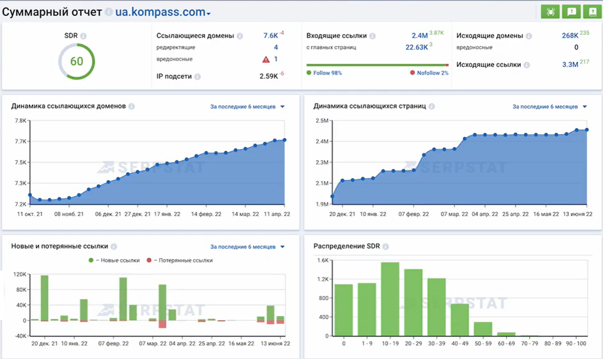The width and height of the screenshot is (603, 359).
Task: Open period dropdown for Новые и потерянные ссылки
Action: click(247, 247)
